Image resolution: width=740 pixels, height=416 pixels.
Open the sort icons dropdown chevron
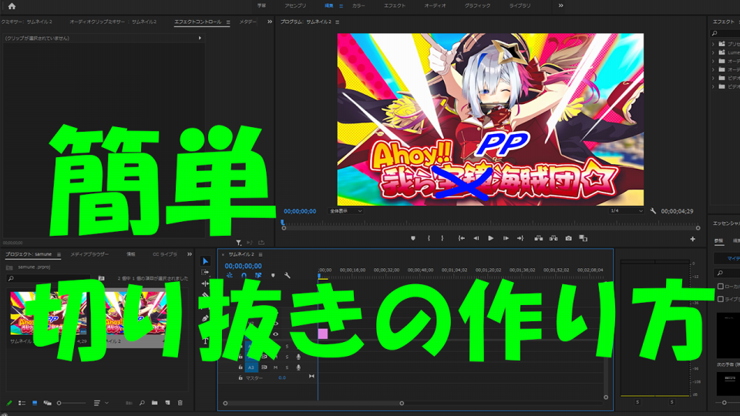(x=106, y=403)
